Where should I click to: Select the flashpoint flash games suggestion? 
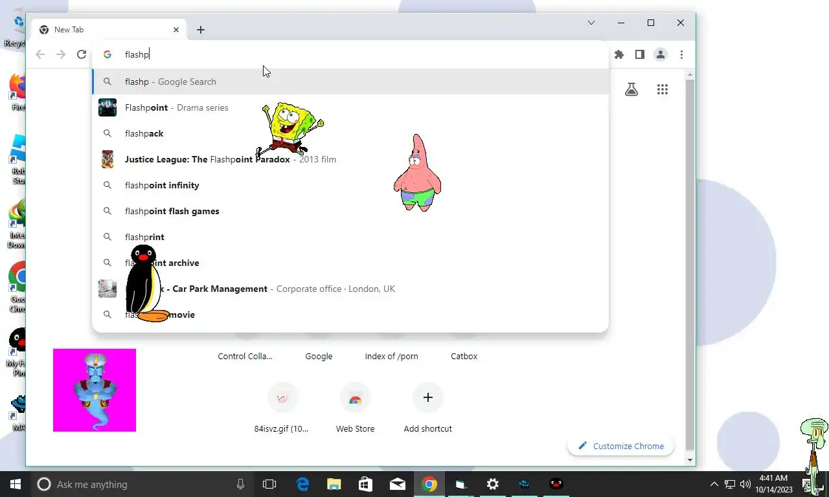[x=350, y=211]
